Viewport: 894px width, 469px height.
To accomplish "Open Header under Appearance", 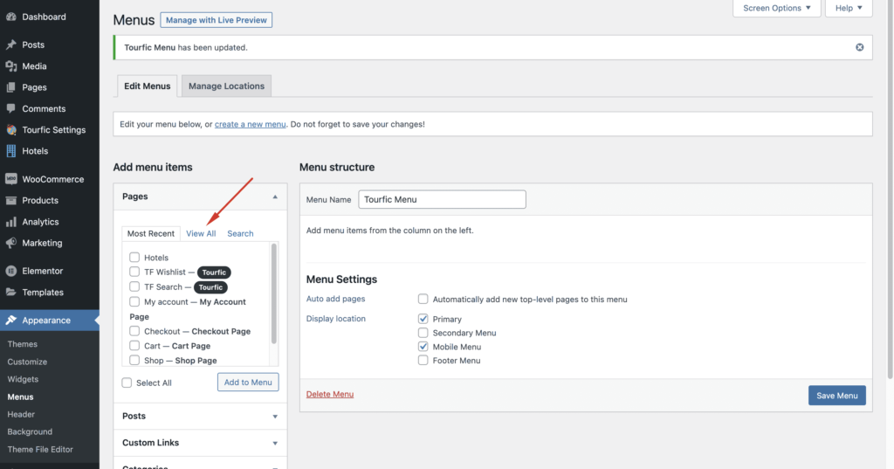I will tap(21, 414).
